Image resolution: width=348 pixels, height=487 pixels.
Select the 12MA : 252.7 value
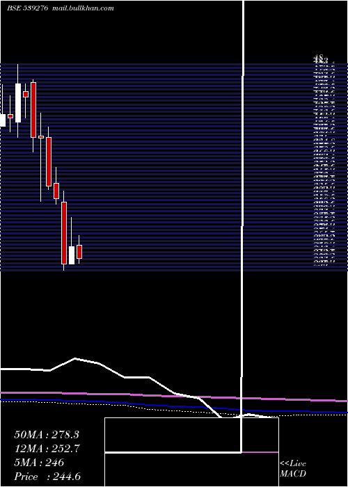tap(47, 449)
